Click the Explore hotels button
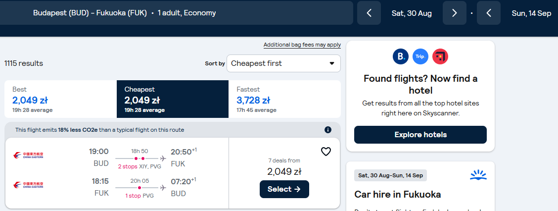The width and height of the screenshot is (558, 211). (420, 135)
